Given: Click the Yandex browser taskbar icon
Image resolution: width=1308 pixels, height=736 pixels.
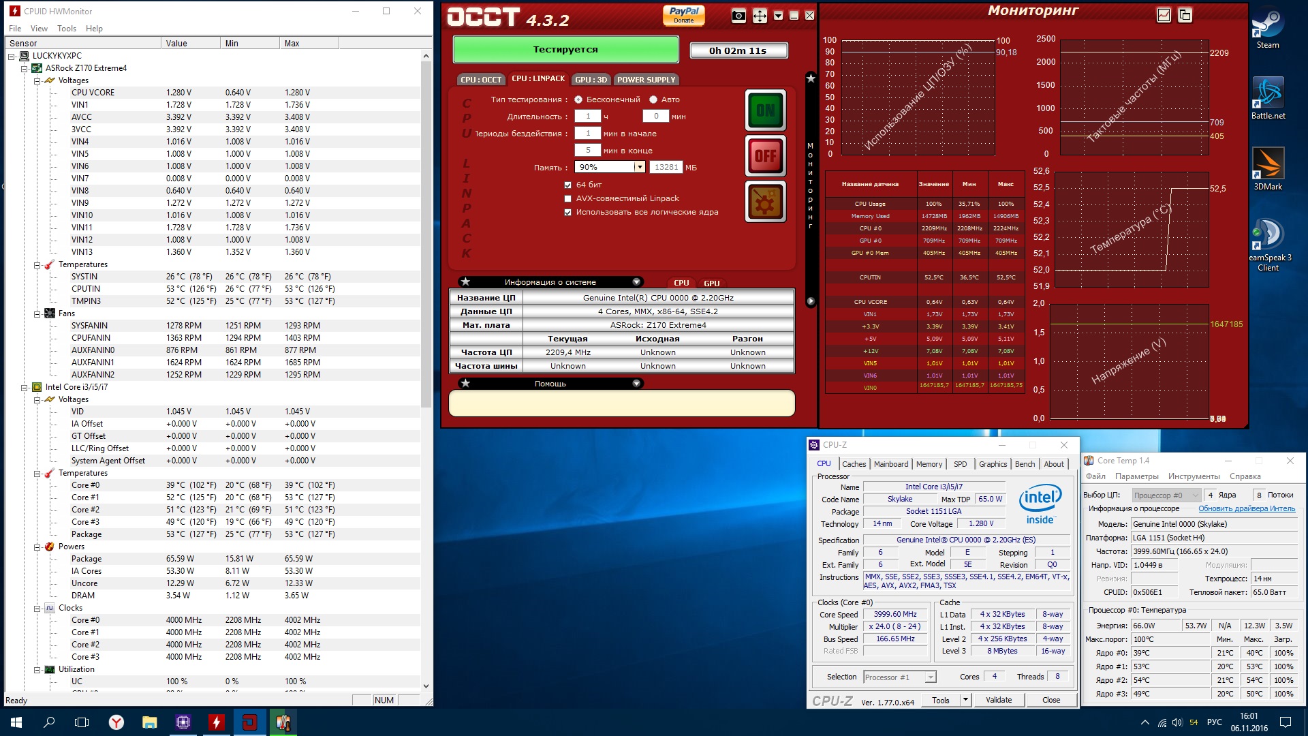Looking at the screenshot, I should (x=116, y=722).
